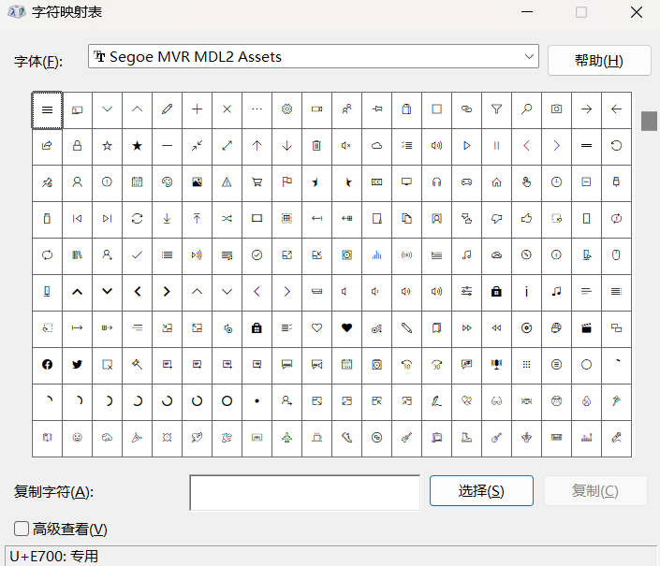Select the shopping cart glyph
The width and height of the screenshot is (660, 566).
point(257,182)
